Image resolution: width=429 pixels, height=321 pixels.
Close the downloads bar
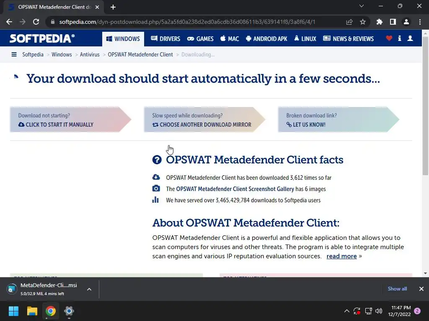[421, 289]
